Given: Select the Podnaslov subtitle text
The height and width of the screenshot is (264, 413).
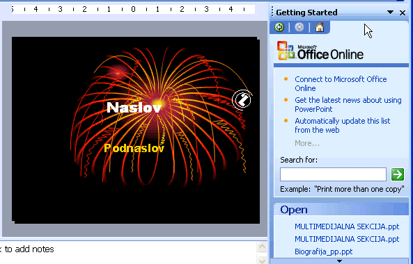Looking at the screenshot, I should pyautogui.click(x=134, y=148).
